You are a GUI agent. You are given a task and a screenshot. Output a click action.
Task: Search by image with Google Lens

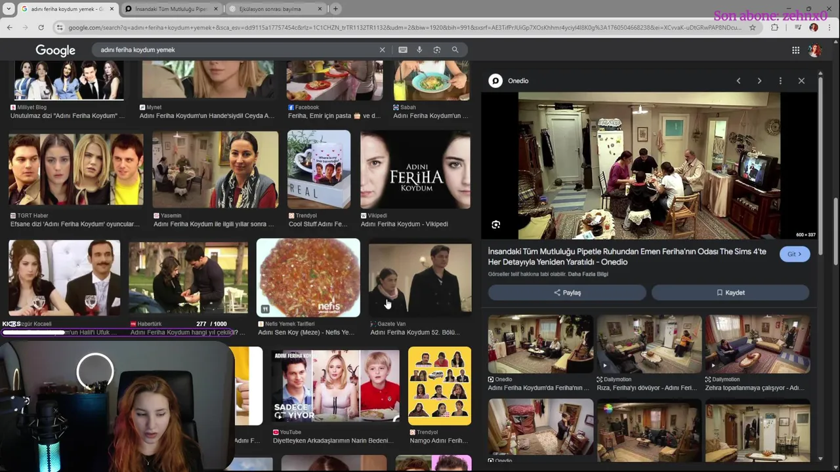point(437,50)
